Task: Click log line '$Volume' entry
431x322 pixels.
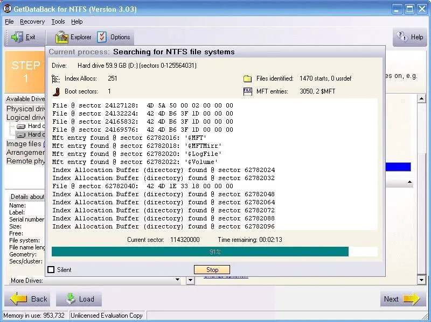Action: 135,162
